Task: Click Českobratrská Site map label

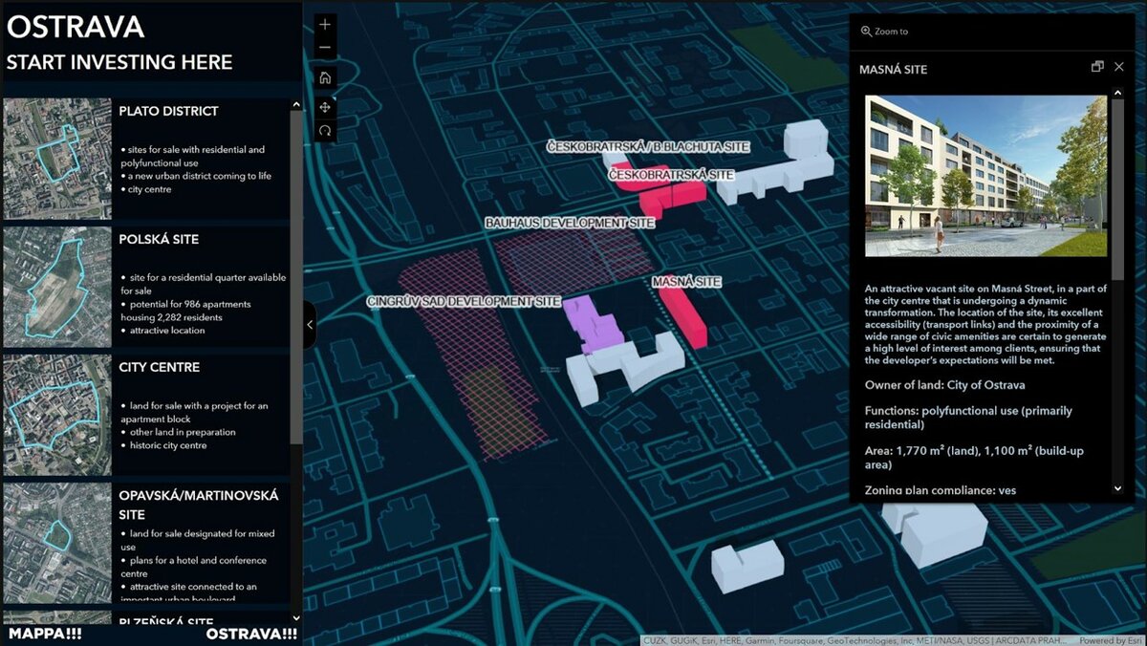Action: [671, 175]
